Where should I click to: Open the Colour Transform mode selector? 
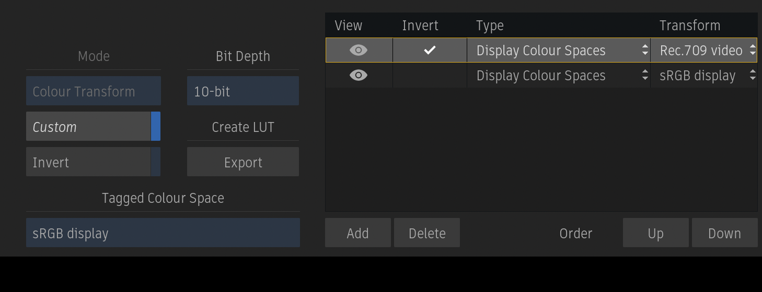[93, 91]
